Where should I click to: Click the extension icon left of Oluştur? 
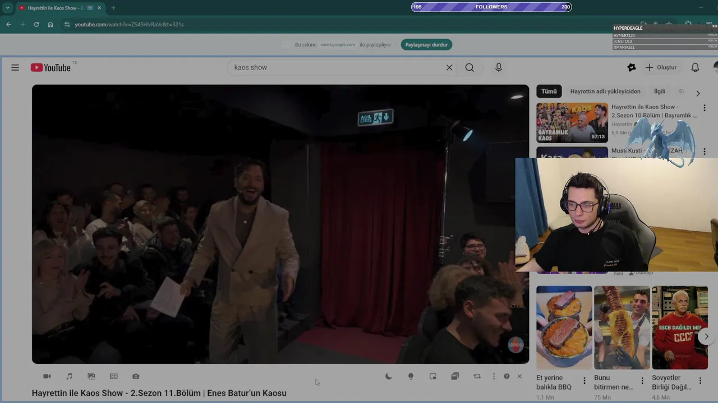[632, 67]
